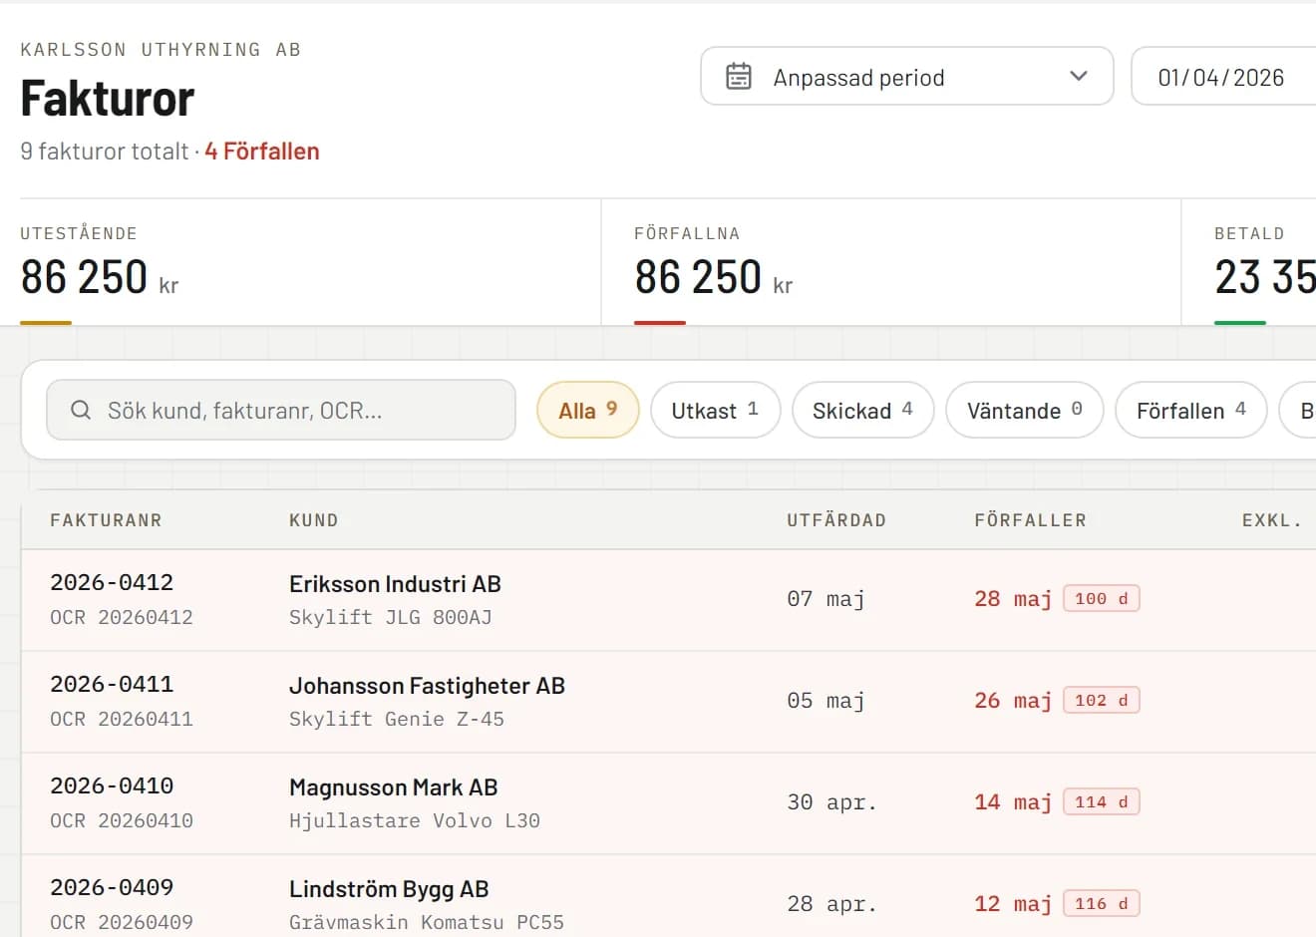Click the 116 d overdue badge

(x=1102, y=903)
